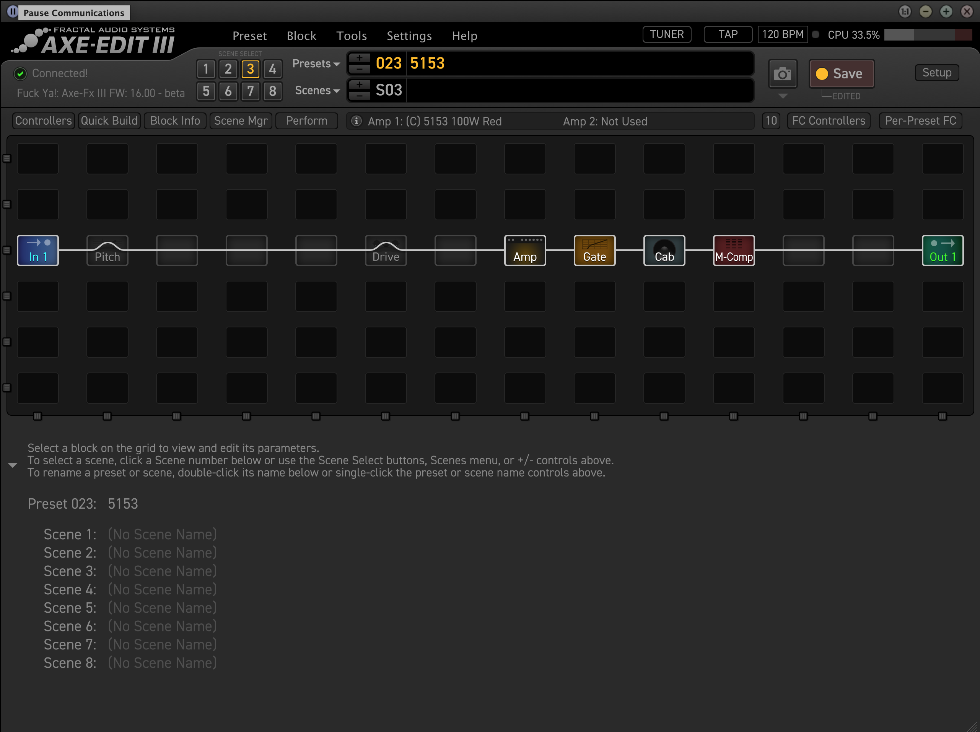
Task: Switch to scene 1
Action: [x=206, y=69]
